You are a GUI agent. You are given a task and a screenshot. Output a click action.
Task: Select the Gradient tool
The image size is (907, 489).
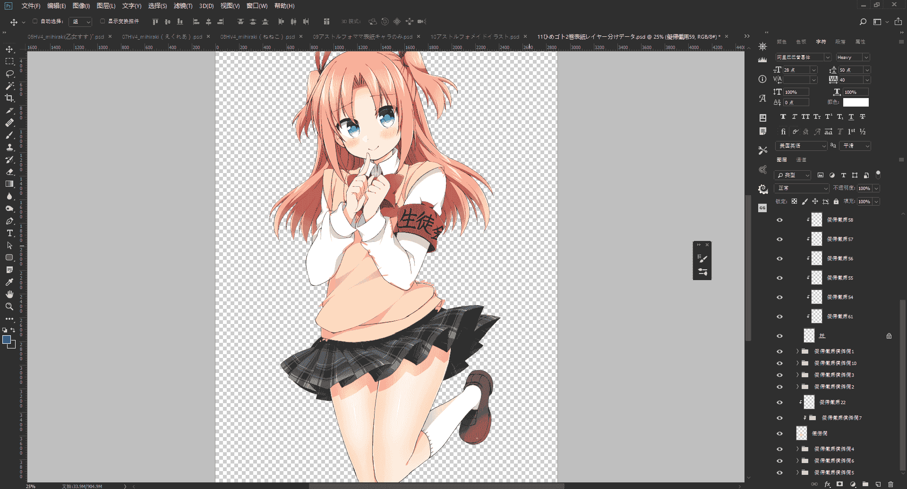[x=9, y=184]
